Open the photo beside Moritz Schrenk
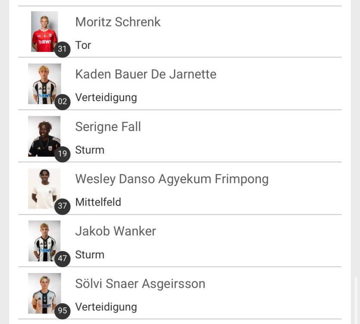 [x=44, y=31]
